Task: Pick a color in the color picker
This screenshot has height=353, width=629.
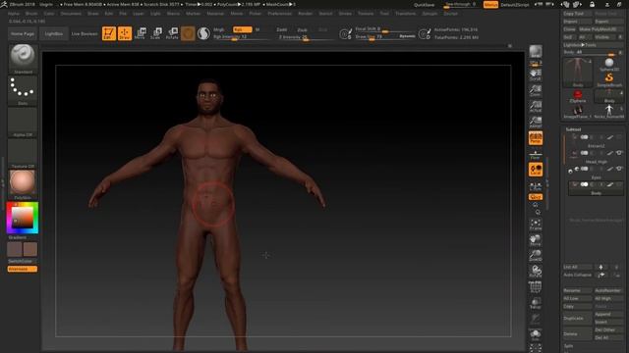Action: pos(23,218)
